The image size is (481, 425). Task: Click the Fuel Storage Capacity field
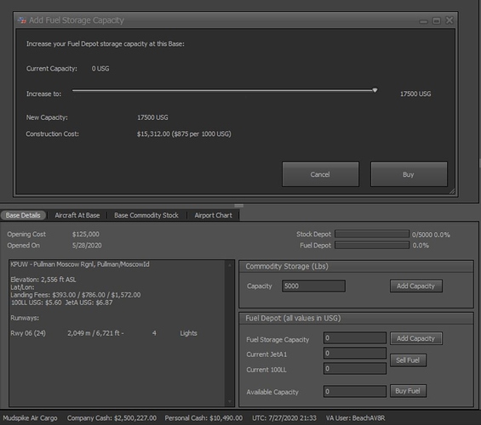point(355,337)
